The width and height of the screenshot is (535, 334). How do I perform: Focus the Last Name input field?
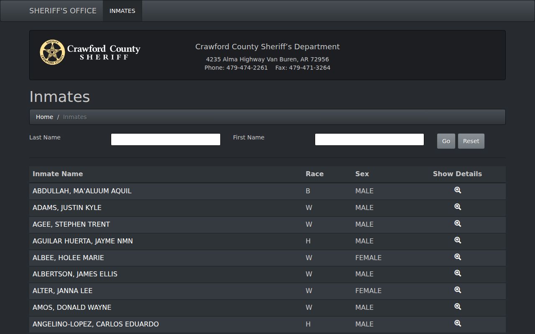click(x=166, y=139)
